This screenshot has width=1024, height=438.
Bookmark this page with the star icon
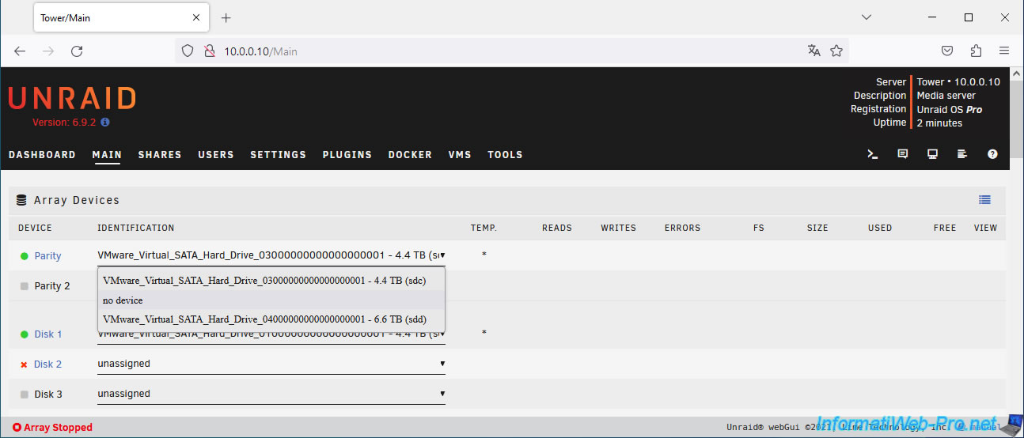coord(836,51)
